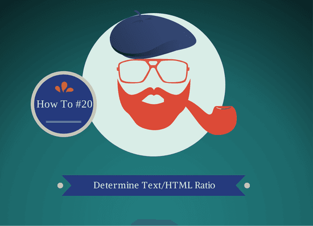
Task: Click the 'How To #20' badge text
Action: point(64,104)
